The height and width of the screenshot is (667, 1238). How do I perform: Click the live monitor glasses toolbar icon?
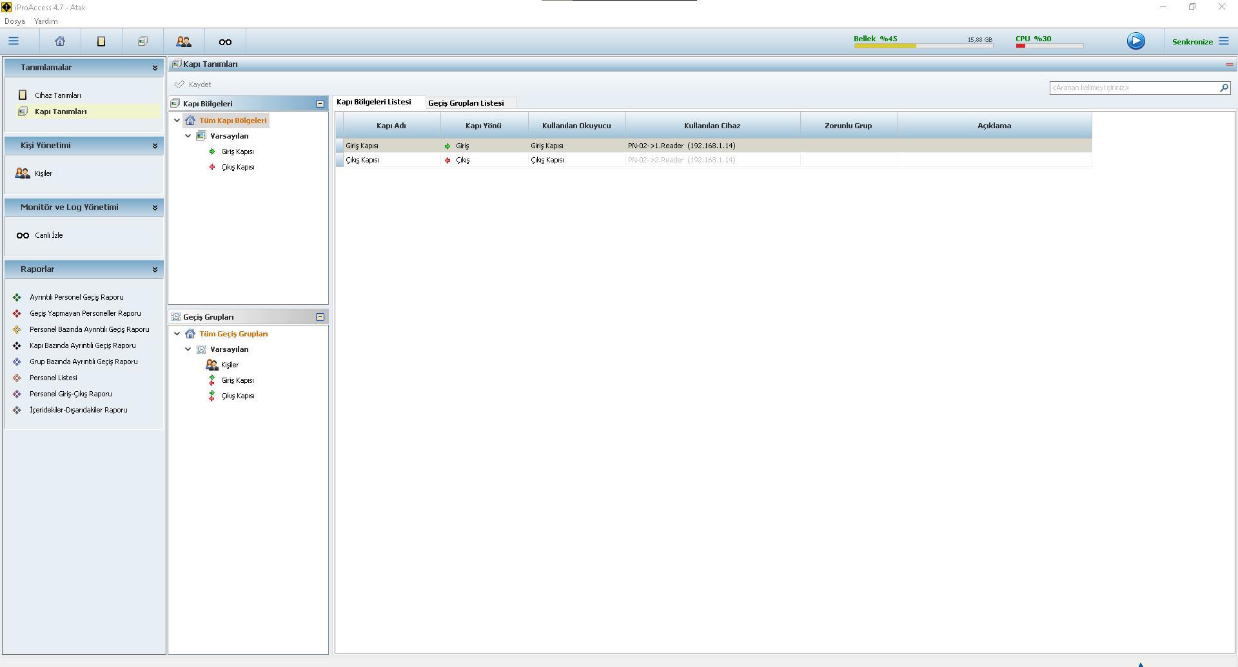[225, 42]
